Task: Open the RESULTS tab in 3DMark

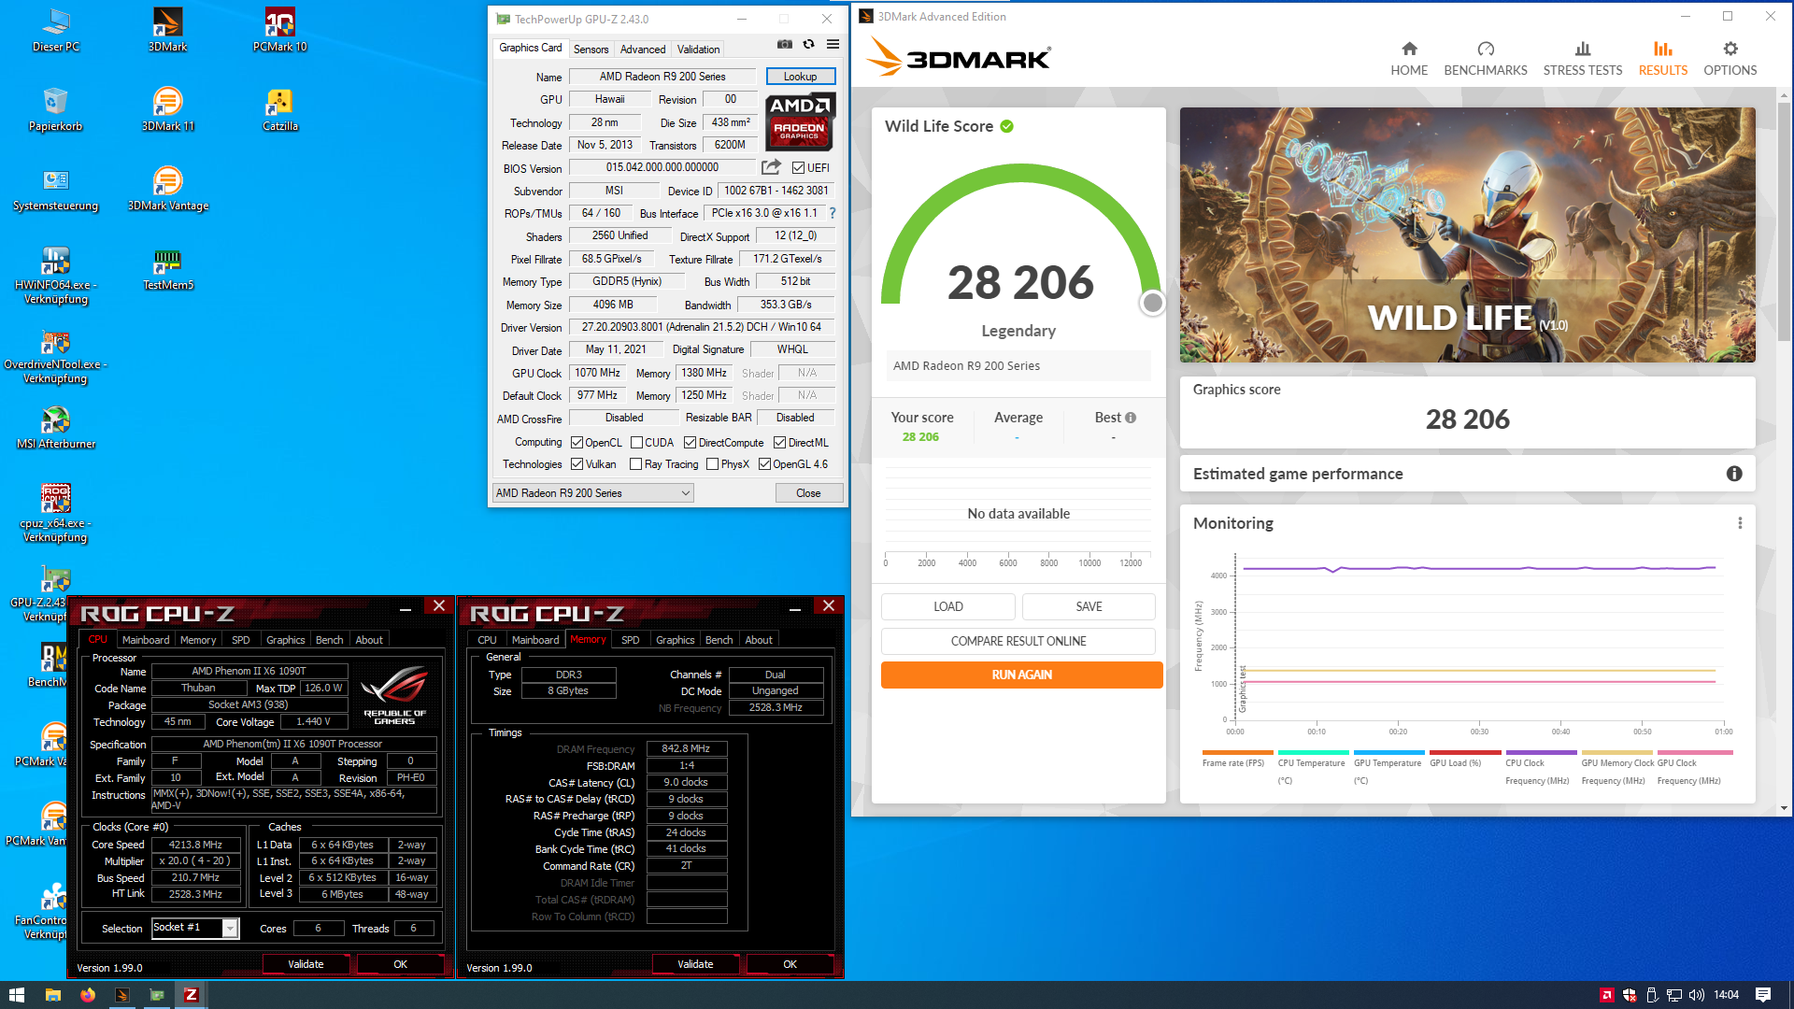Action: (1663, 58)
